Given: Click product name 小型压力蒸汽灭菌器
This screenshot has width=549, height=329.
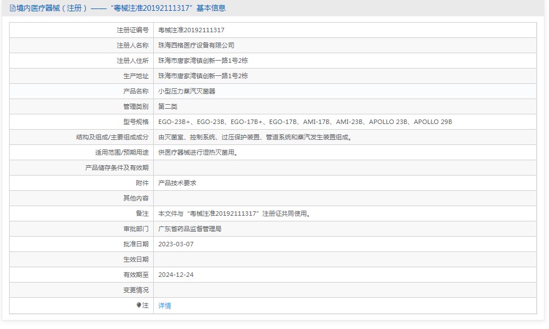Looking at the screenshot, I should click(187, 91).
